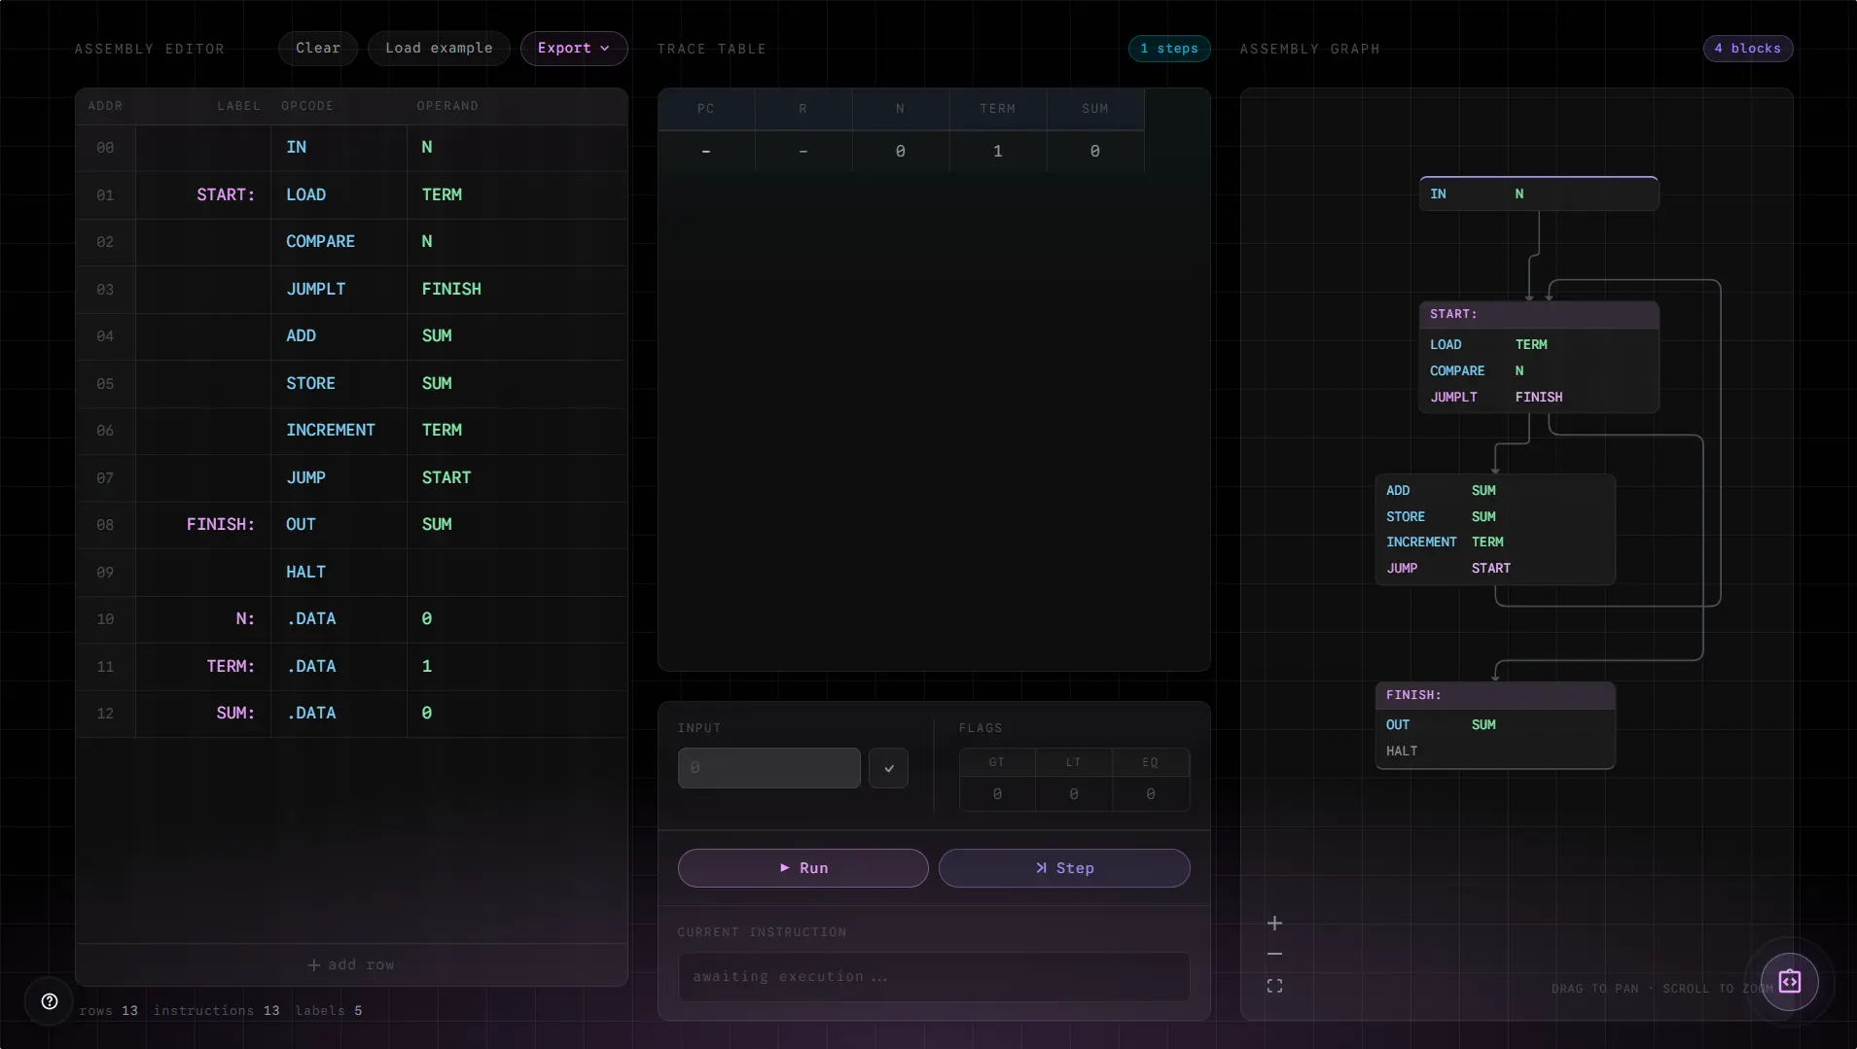
Task: Select the 1 steps badge
Action: 1169,49
